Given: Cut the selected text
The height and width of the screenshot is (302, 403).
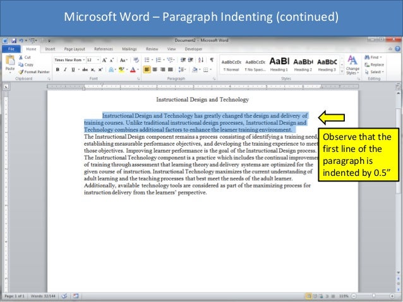Looking at the screenshot, I should pos(25,57).
